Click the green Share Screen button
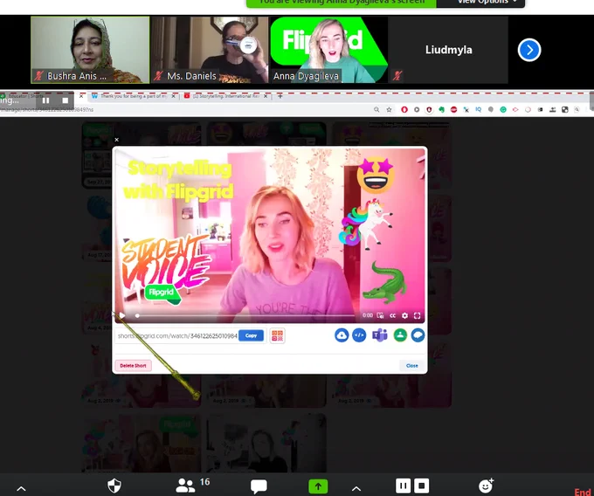Image resolution: width=594 pixels, height=496 pixels. [318, 486]
